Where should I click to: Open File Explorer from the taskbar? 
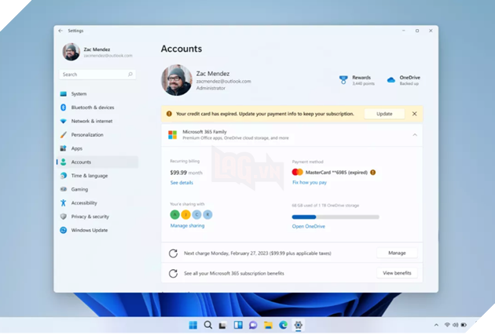point(268,326)
